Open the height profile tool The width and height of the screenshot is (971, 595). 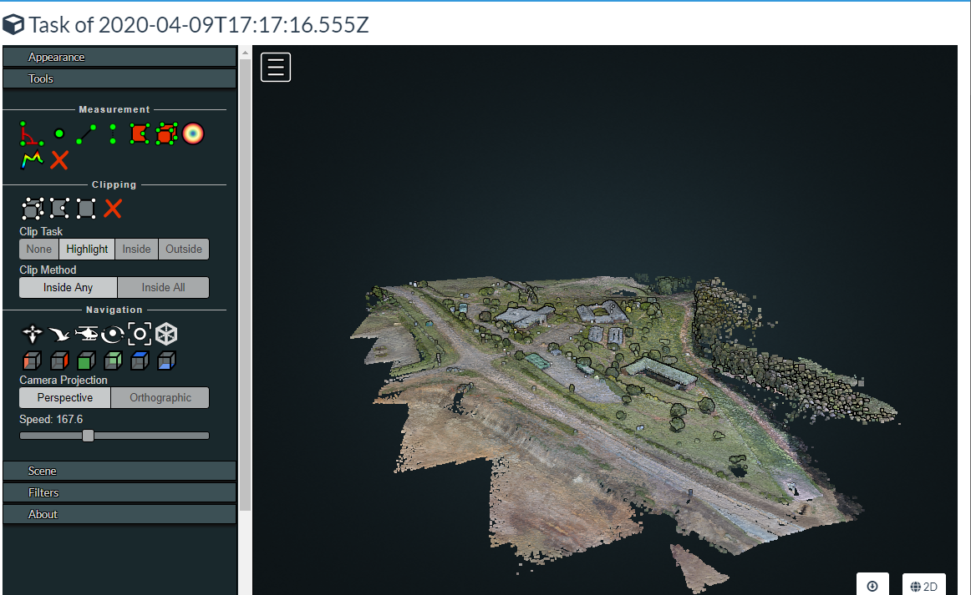(33, 159)
